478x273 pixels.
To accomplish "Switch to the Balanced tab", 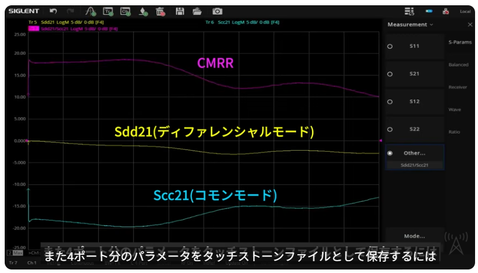I will coord(458,65).
